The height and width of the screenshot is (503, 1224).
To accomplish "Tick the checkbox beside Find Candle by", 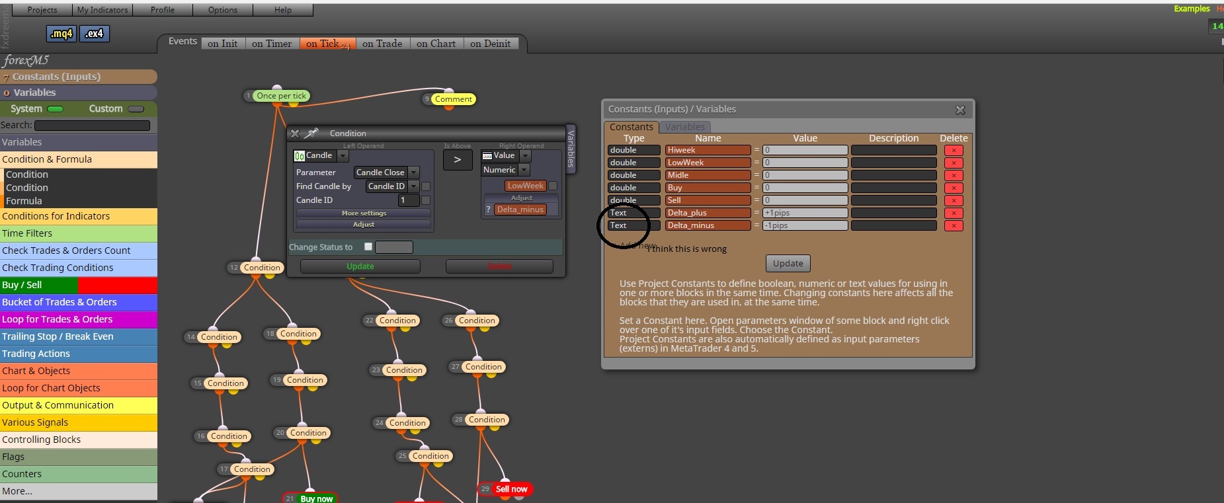I will click(426, 186).
